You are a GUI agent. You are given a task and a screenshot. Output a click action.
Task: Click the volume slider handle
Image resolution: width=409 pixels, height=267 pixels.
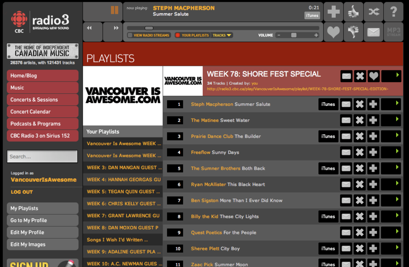coord(294,35)
